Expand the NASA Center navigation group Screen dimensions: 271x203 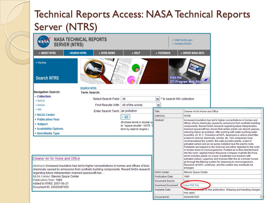tap(45, 115)
